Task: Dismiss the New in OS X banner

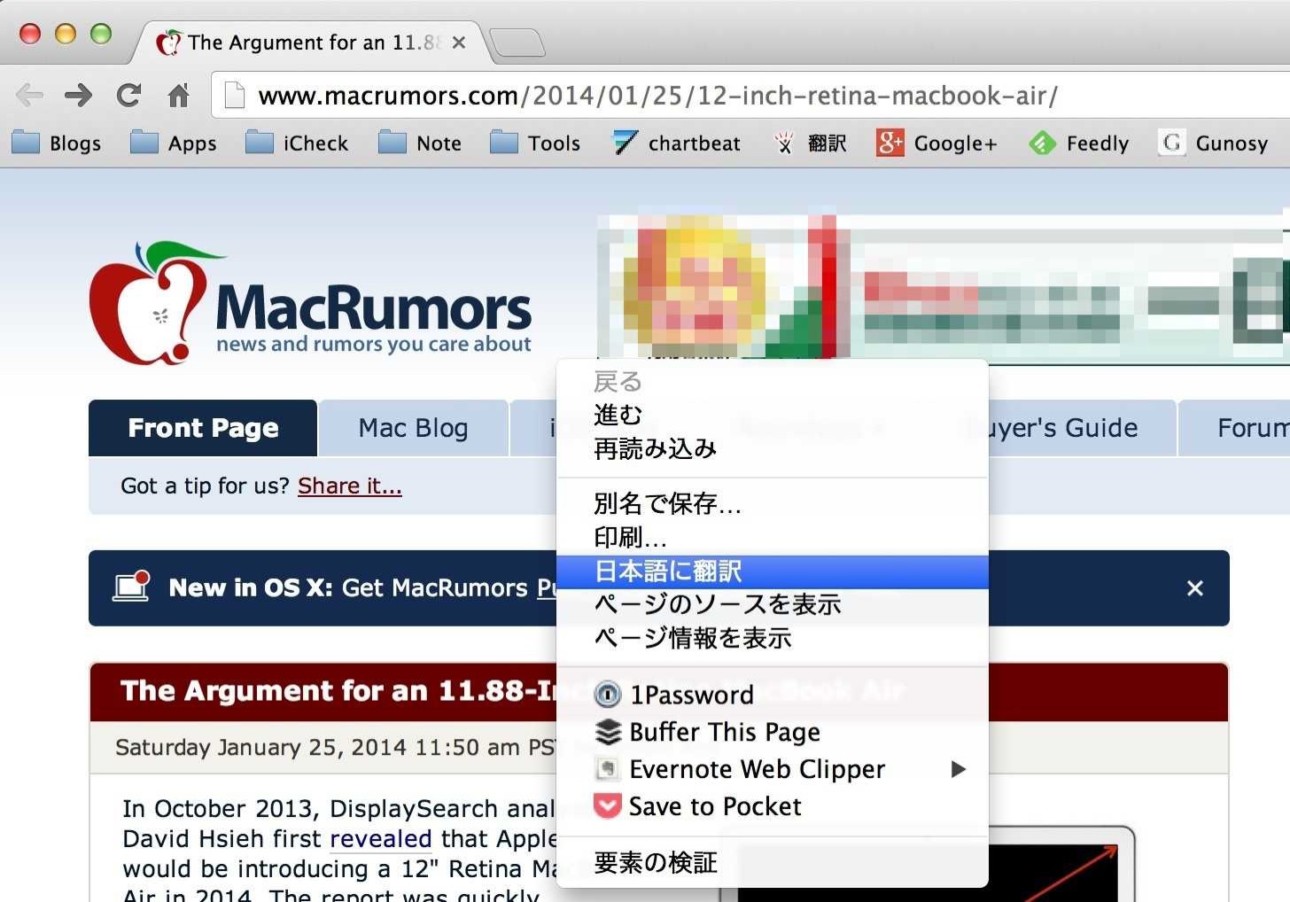Action: [1194, 588]
